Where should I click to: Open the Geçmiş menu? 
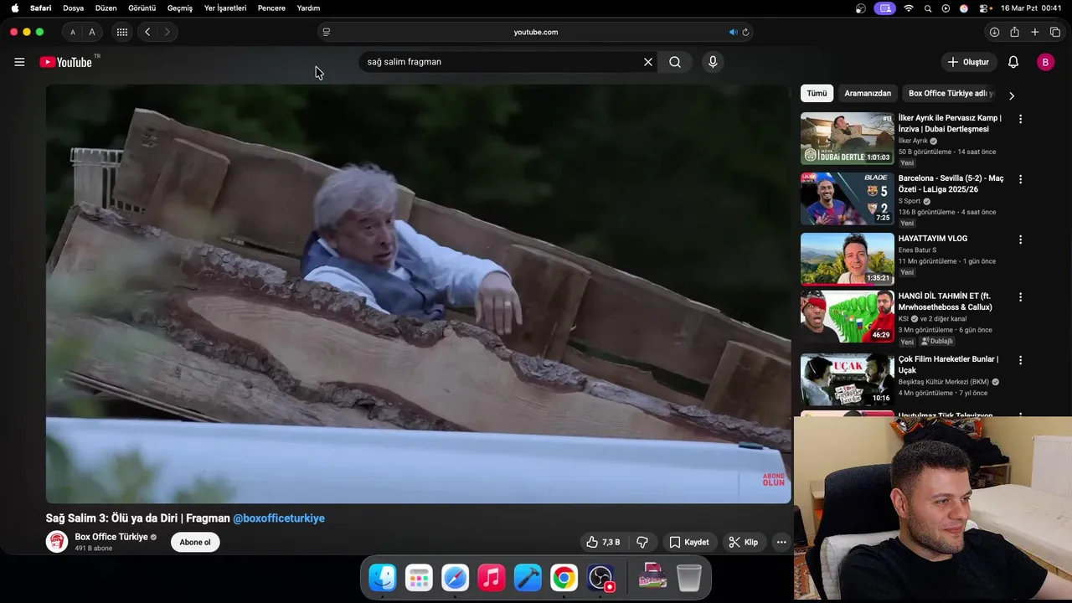click(x=180, y=8)
